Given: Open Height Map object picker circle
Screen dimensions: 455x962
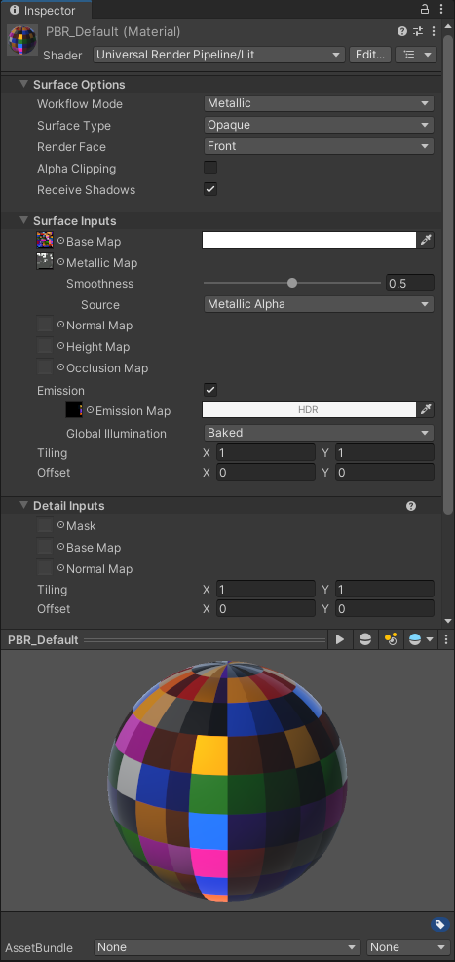Looking at the screenshot, I should pyautogui.click(x=60, y=346).
